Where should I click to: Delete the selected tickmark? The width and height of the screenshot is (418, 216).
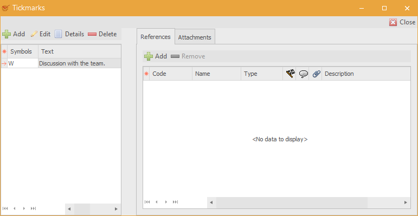[102, 34]
